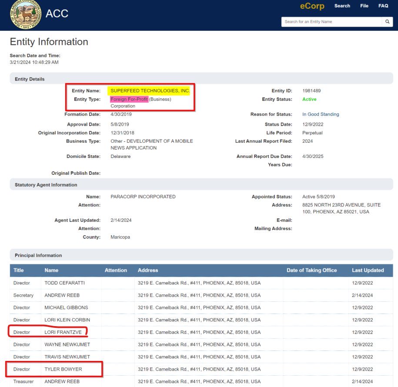398x387 pixels.
Task: Click the eCorp logo text
Action: (x=312, y=6)
